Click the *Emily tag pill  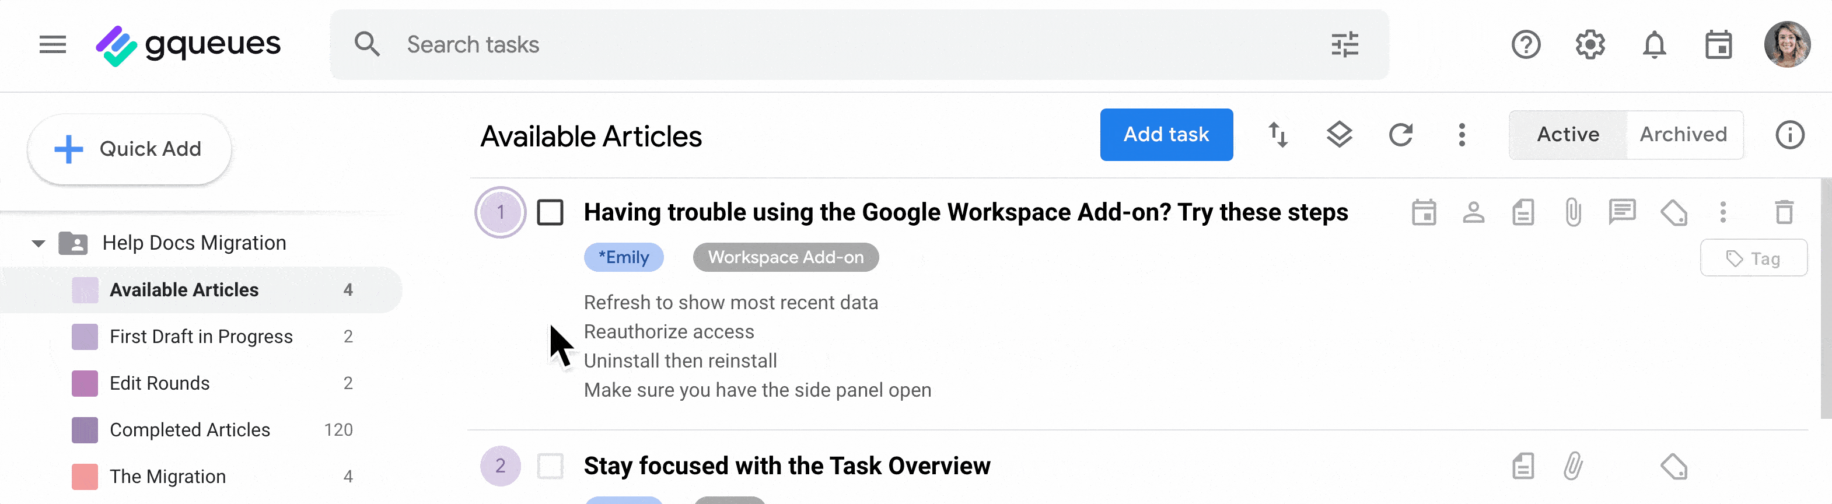point(624,257)
